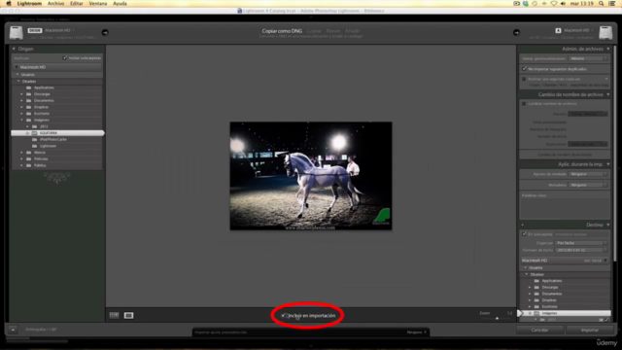Click the Wi-Fi icon in the menu bar

(x=553, y=4)
